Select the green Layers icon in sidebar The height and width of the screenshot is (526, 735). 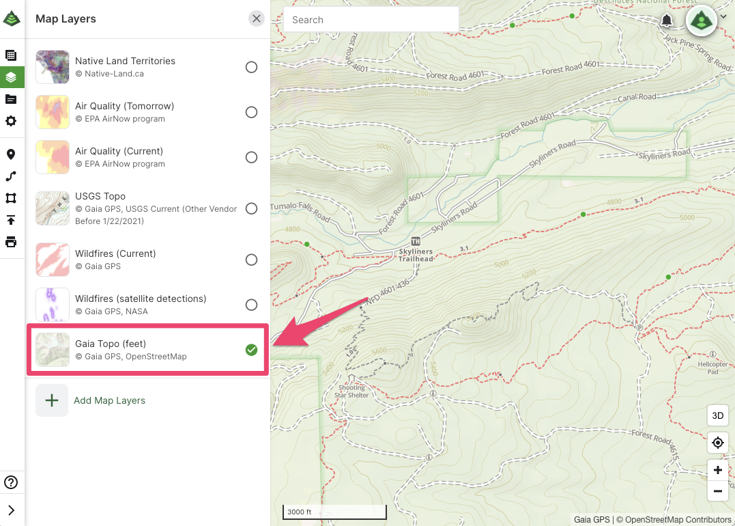[x=11, y=77]
